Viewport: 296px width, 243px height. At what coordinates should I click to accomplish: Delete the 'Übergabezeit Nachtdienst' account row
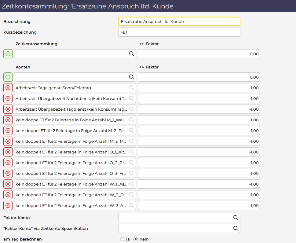pos(8,98)
